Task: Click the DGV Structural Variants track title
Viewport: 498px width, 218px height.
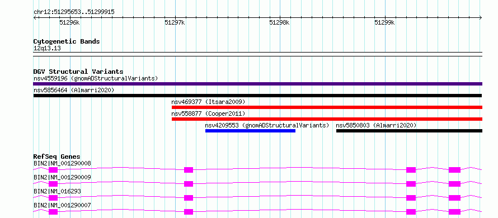Action: point(78,72)
